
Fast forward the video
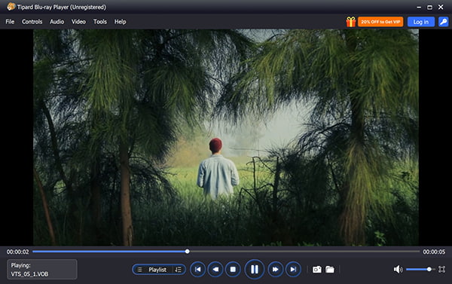pyautogui.click(x=275, y=269)
